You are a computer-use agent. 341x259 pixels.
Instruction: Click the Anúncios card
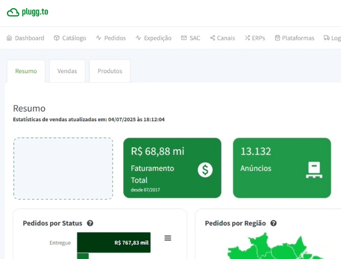tap(282, 168)
